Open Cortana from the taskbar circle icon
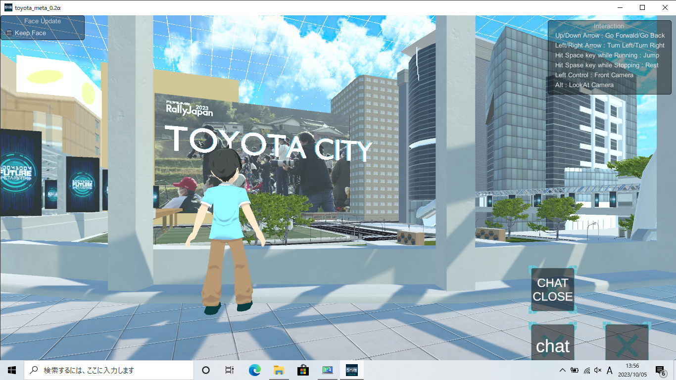Screen dimensions: 676x380 pyautogui.click(x=206, y=370)
